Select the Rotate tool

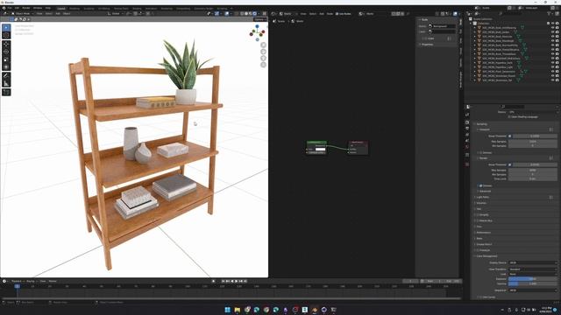tap(6, 52)
